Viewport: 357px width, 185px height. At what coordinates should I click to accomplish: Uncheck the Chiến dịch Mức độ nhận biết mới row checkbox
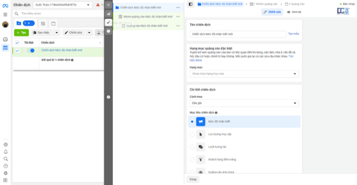(17, 51)
